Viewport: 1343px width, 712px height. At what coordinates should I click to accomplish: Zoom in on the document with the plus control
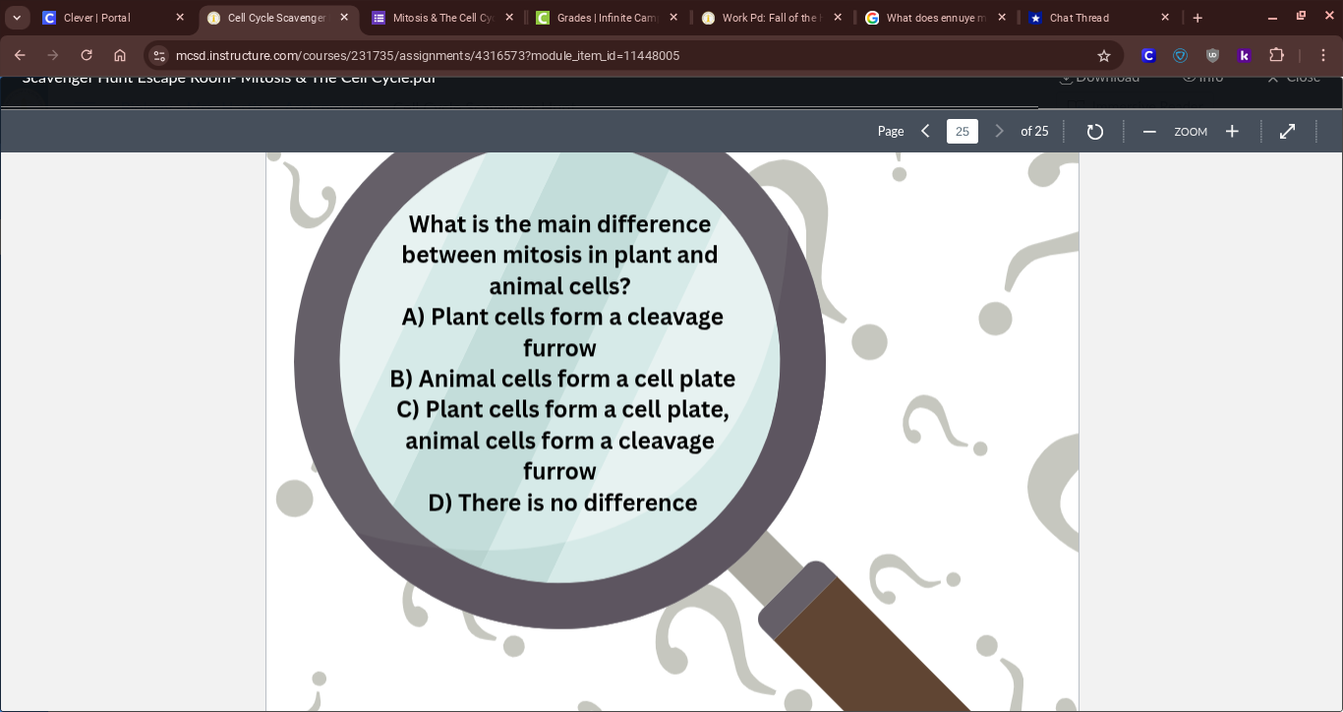[1232, 131]
